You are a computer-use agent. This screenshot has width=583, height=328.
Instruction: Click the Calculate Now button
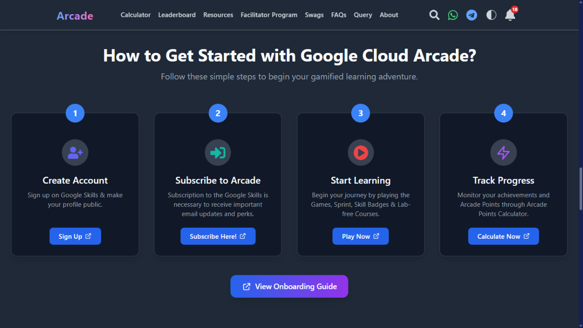(503, 236)
